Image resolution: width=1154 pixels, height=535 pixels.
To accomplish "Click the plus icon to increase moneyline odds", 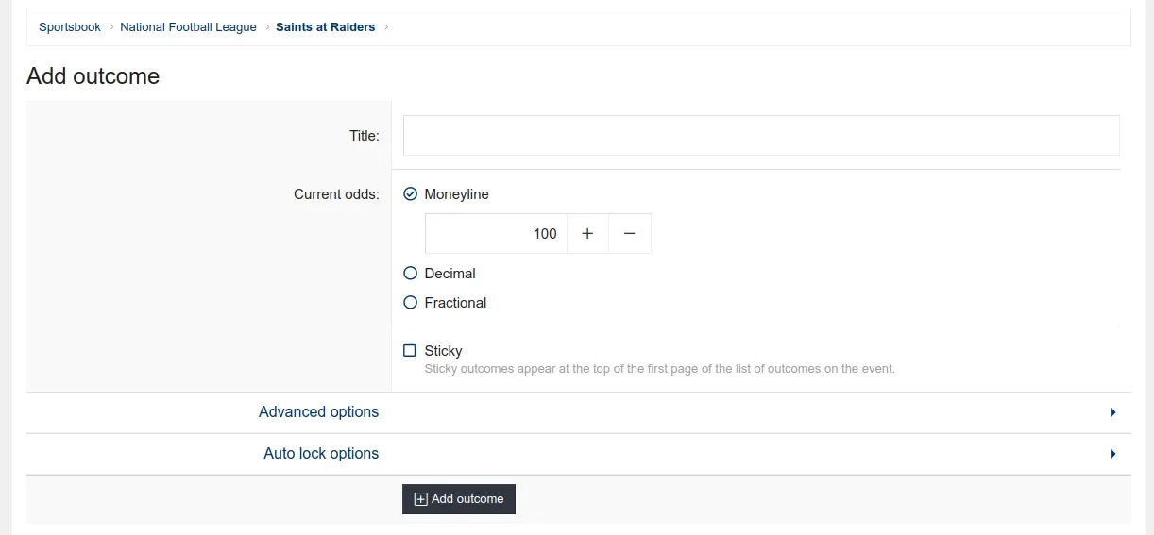I will point(587,234).
